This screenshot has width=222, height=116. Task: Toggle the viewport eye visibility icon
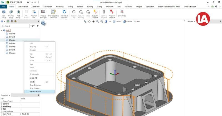click(110, 22)
